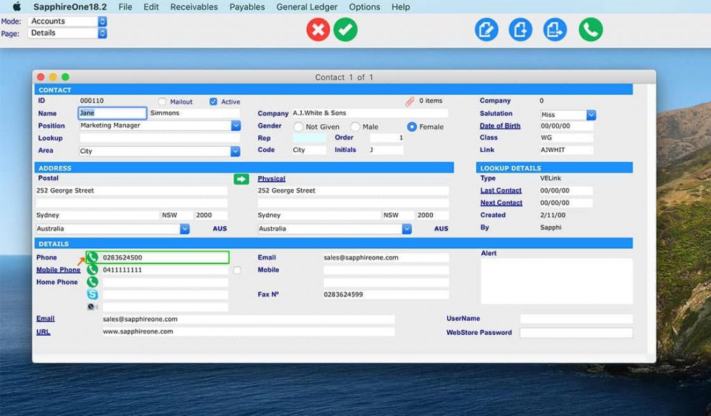Click the Rep input field
This screenshot has height=416, width=711.
pyautogui.click(x=309, y=137)
